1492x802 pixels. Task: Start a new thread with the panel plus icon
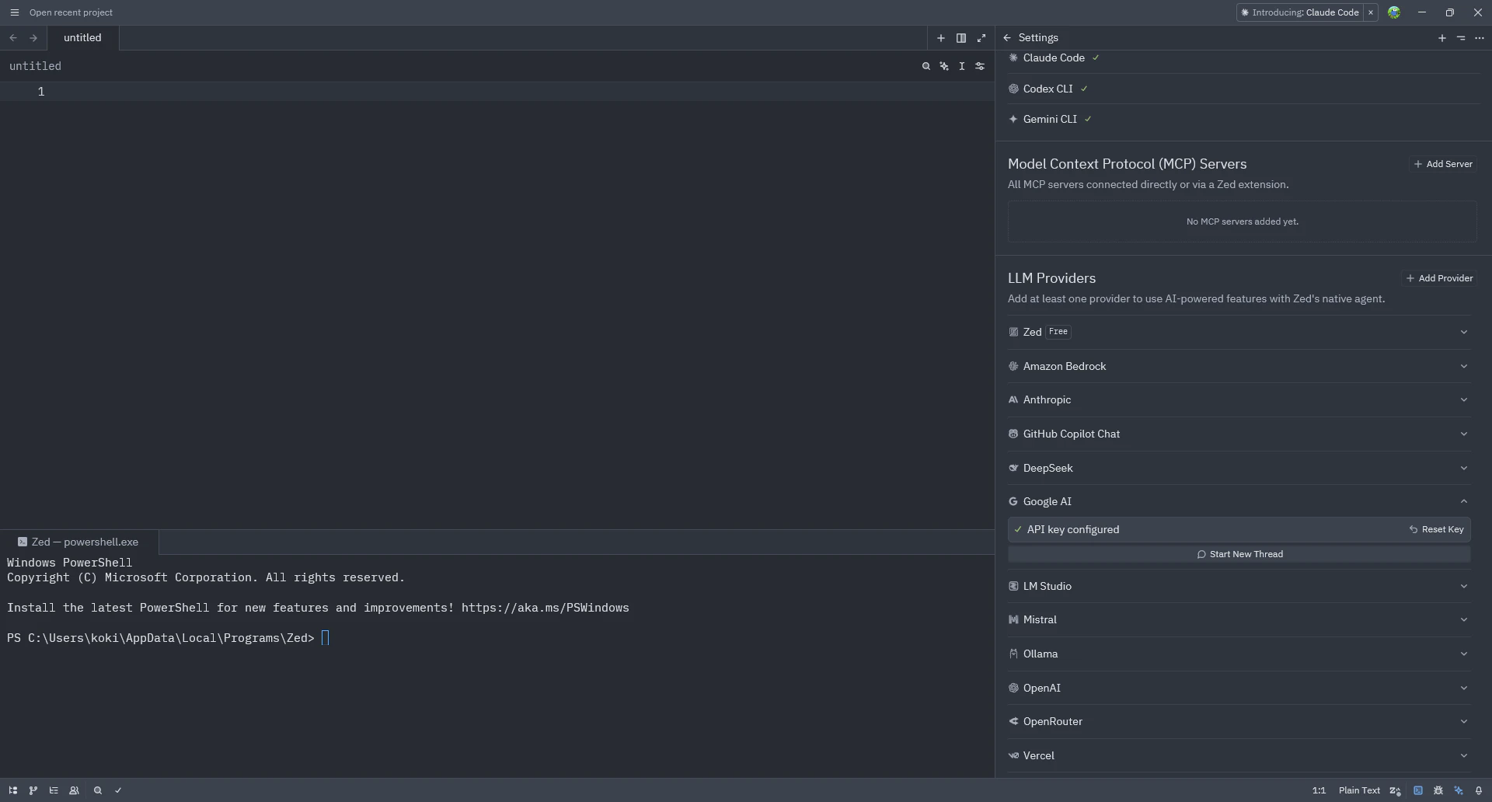[x=1442, y=37]
